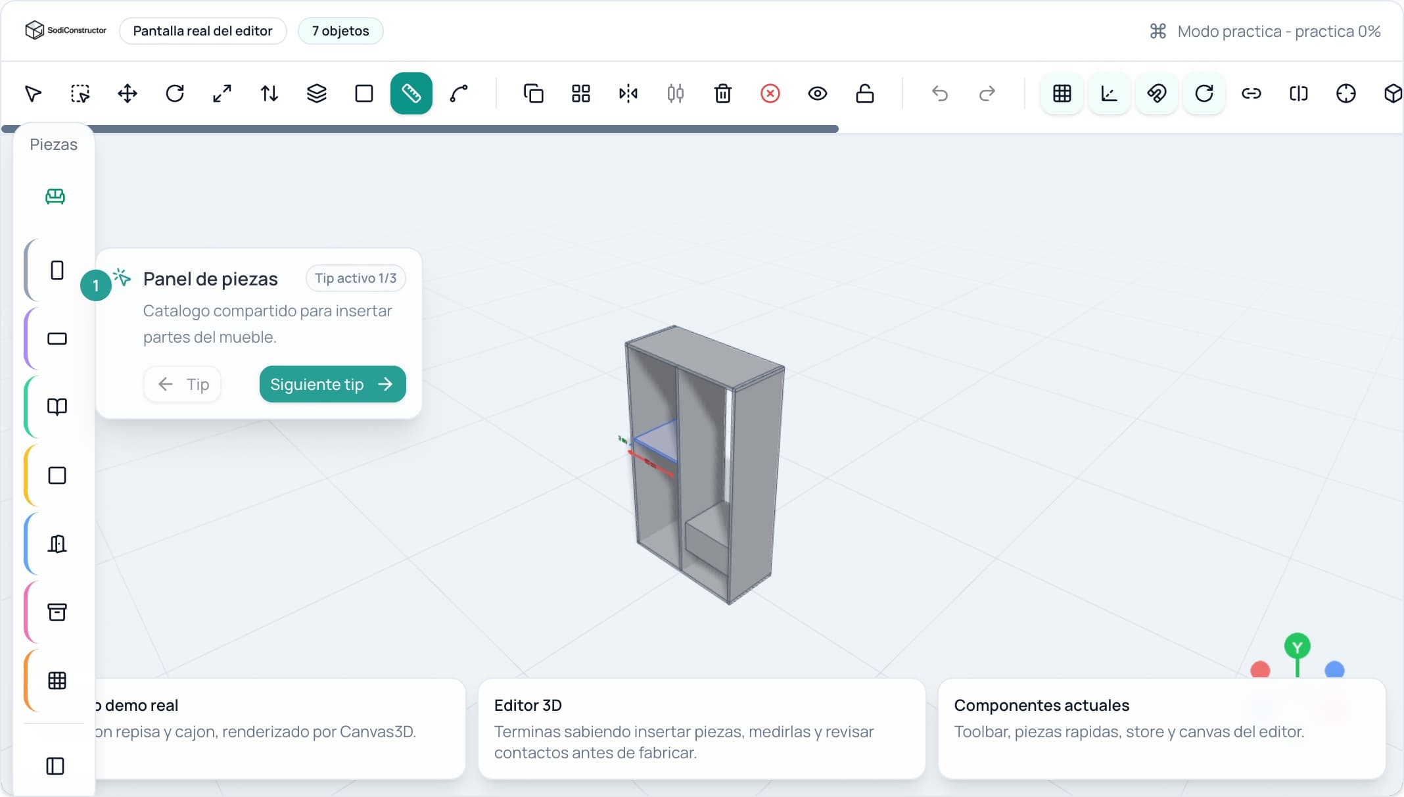Image resolution: width=1404 pixels, height=797 pixels.
Task: Click the Panel de piezas tip title
Action: tap(210, 279)
